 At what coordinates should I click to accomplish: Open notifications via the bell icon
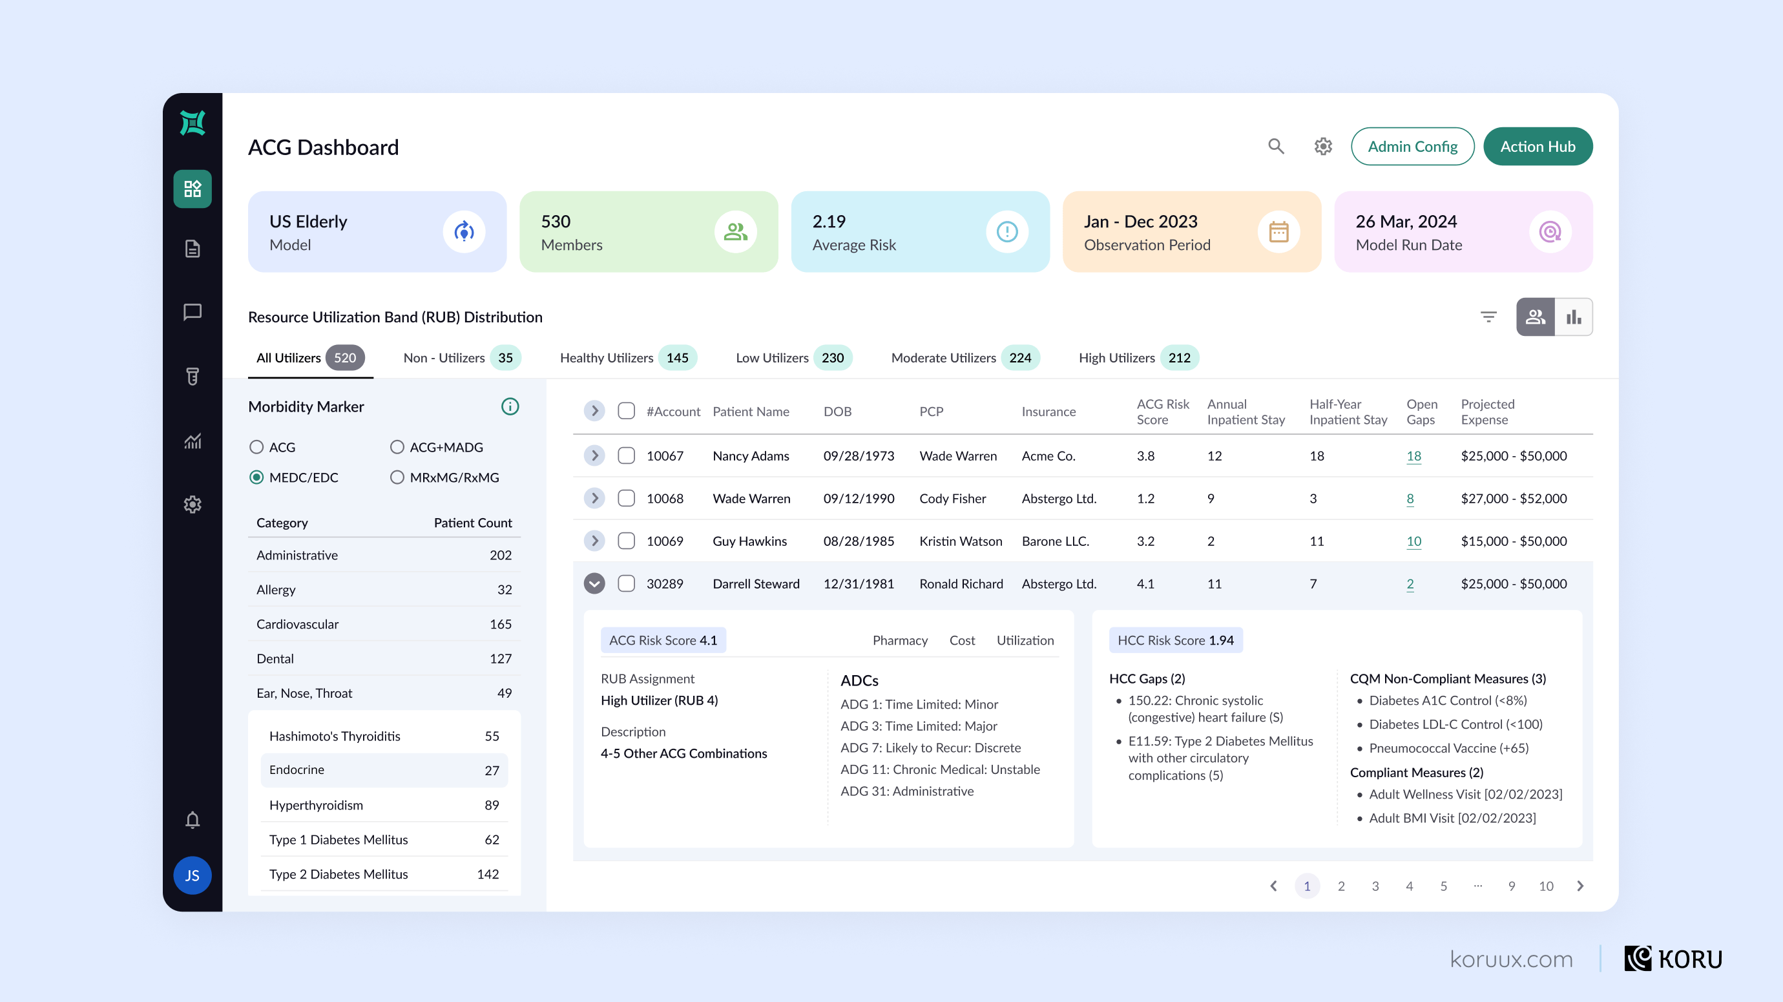193,820
